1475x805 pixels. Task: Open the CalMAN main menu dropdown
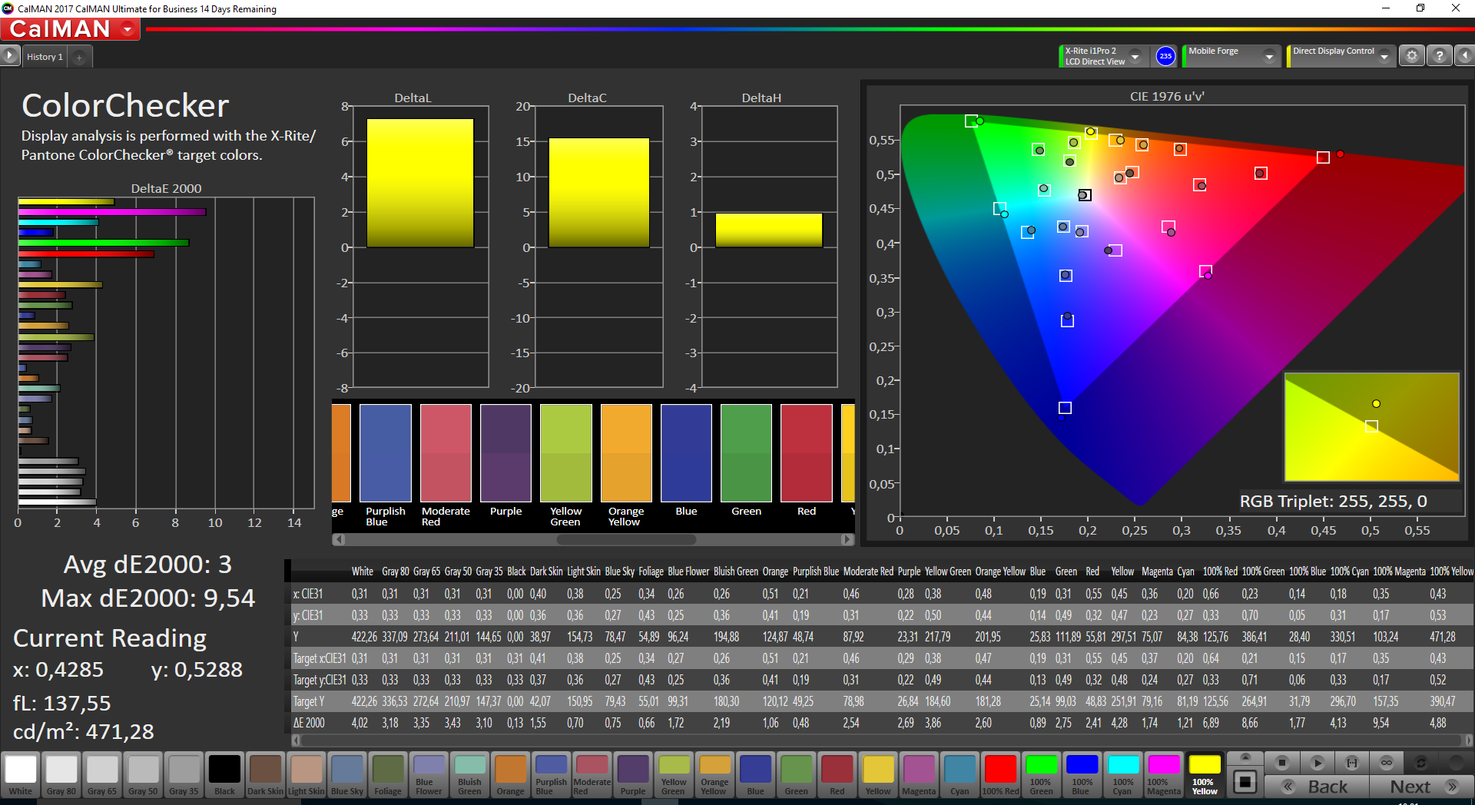tap(128, 29)
